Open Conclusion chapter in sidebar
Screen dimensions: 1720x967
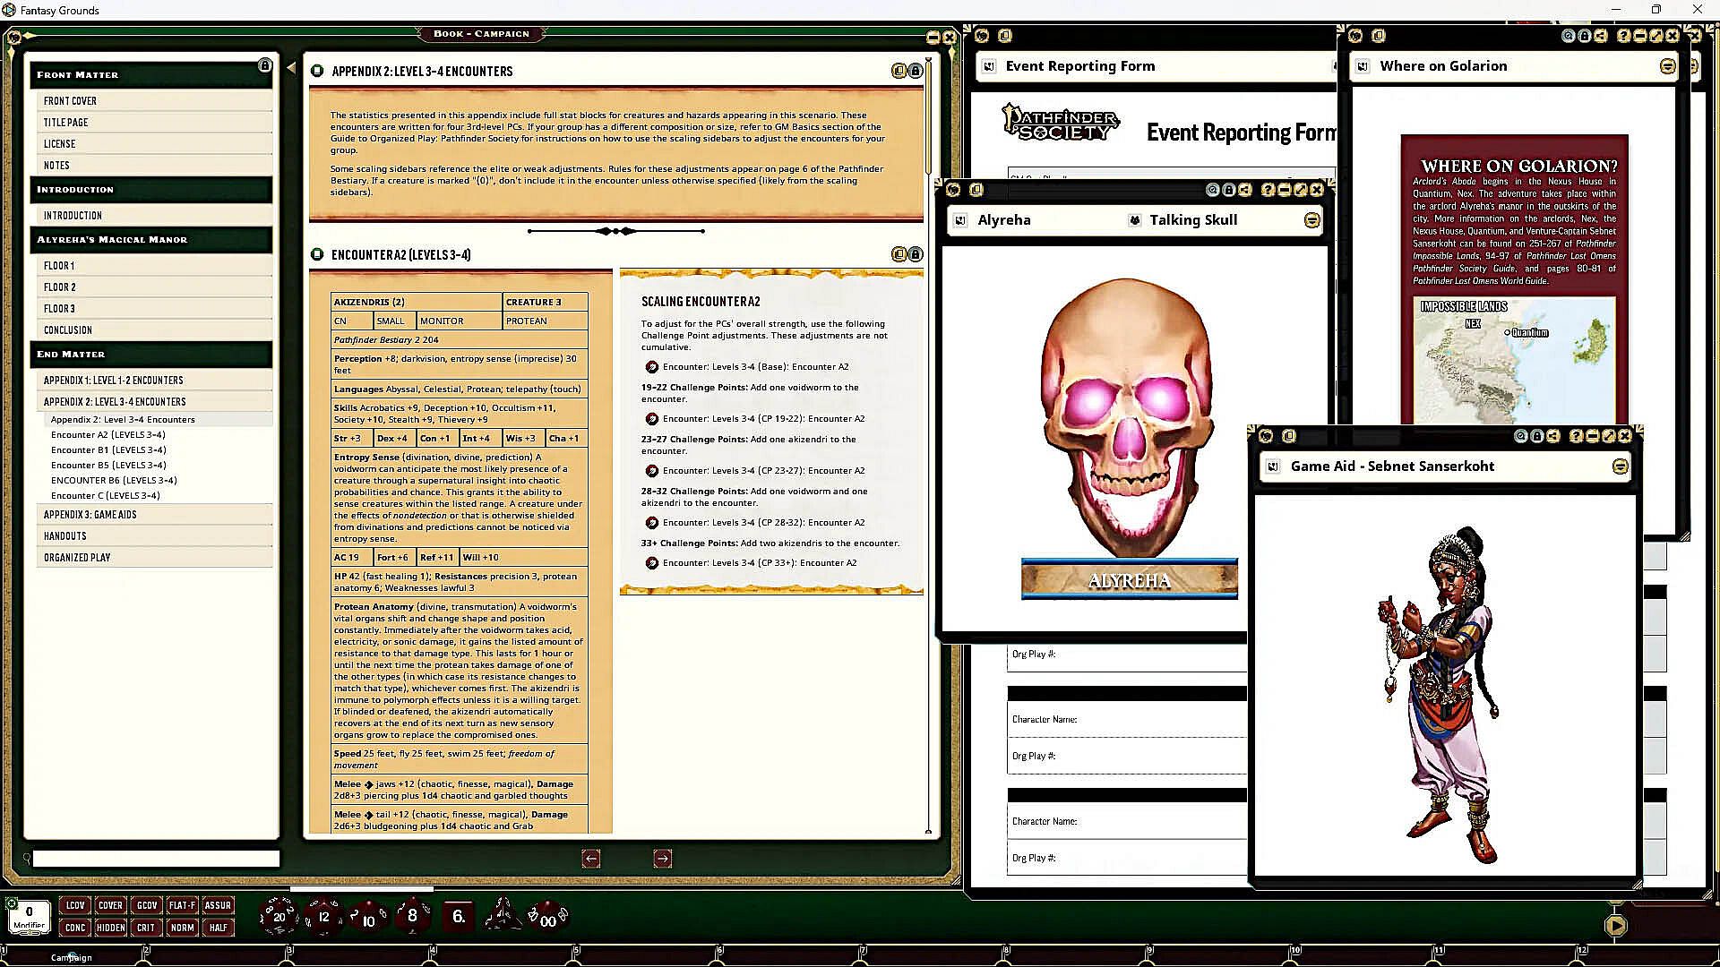[x=154, y=330]
